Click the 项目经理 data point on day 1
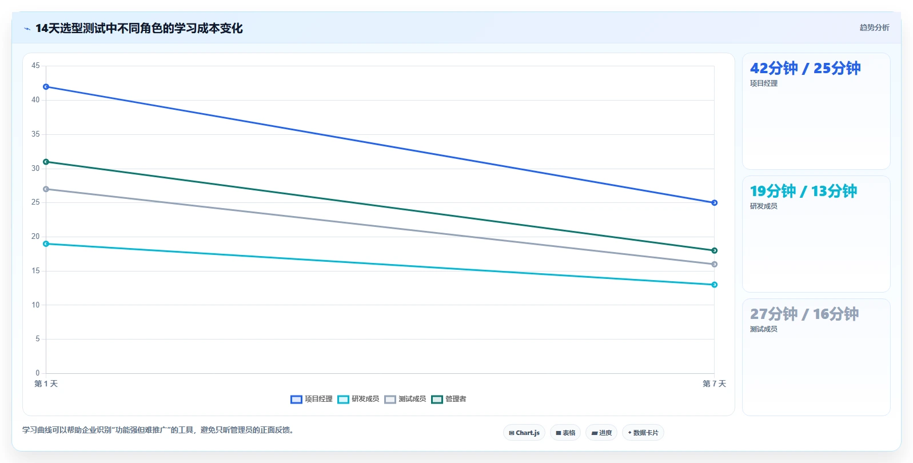Image resolution: width=913 pixels, height=463 pixels. [46, 87]
